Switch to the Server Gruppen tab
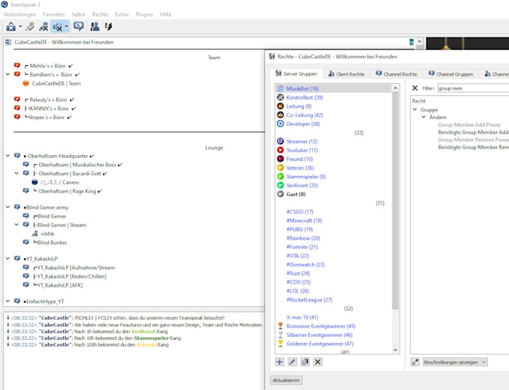The width and height of the screenshot is (509, 390). coord(296,73)
